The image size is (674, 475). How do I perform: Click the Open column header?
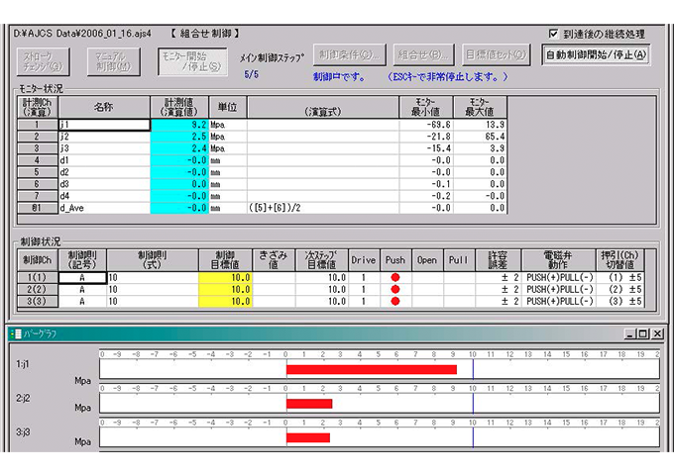[427, 260]
